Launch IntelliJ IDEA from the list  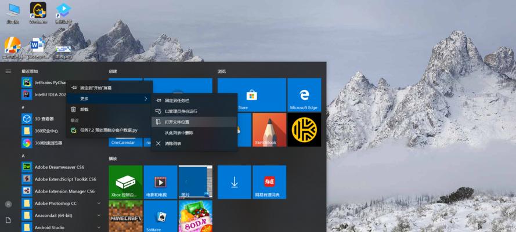coord(44,95)
